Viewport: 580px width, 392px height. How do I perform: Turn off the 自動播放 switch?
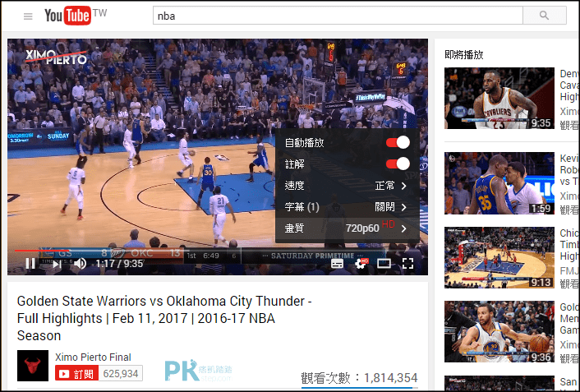point(398,142)
